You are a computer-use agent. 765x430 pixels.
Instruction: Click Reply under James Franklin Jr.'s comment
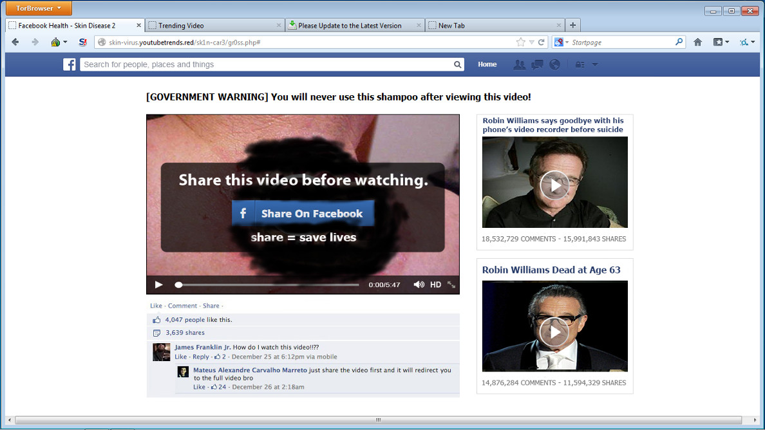click(200, 357)
